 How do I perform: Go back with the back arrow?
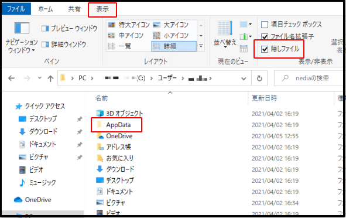point(11,78)
